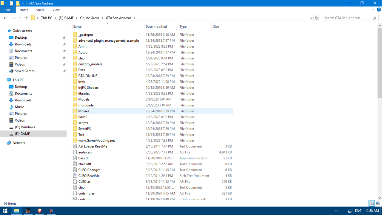382x215 pixels.
Task: Click the CLEO ReadMe document icon
Action: 75,176
